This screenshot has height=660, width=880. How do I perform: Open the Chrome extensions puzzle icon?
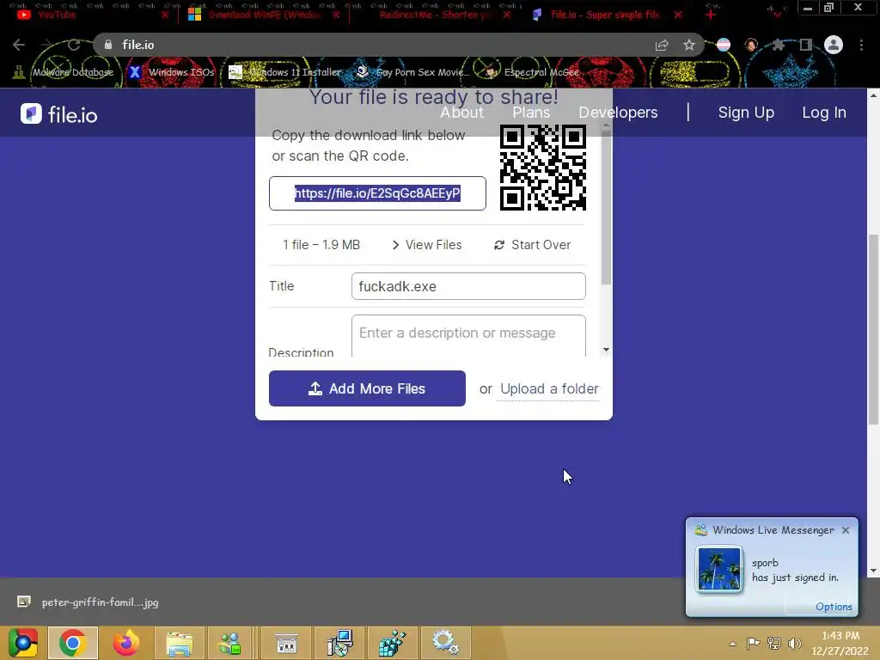point(778,45)
